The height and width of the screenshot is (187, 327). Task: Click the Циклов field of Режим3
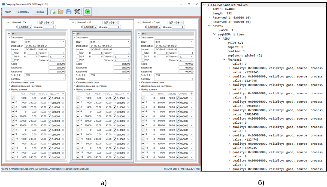tap(179, 27)
